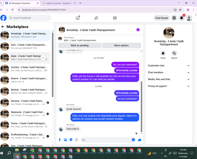Click the browser address bar URL
The height and width of the screenshot is (159, 197).
click(x=44, y=10)
